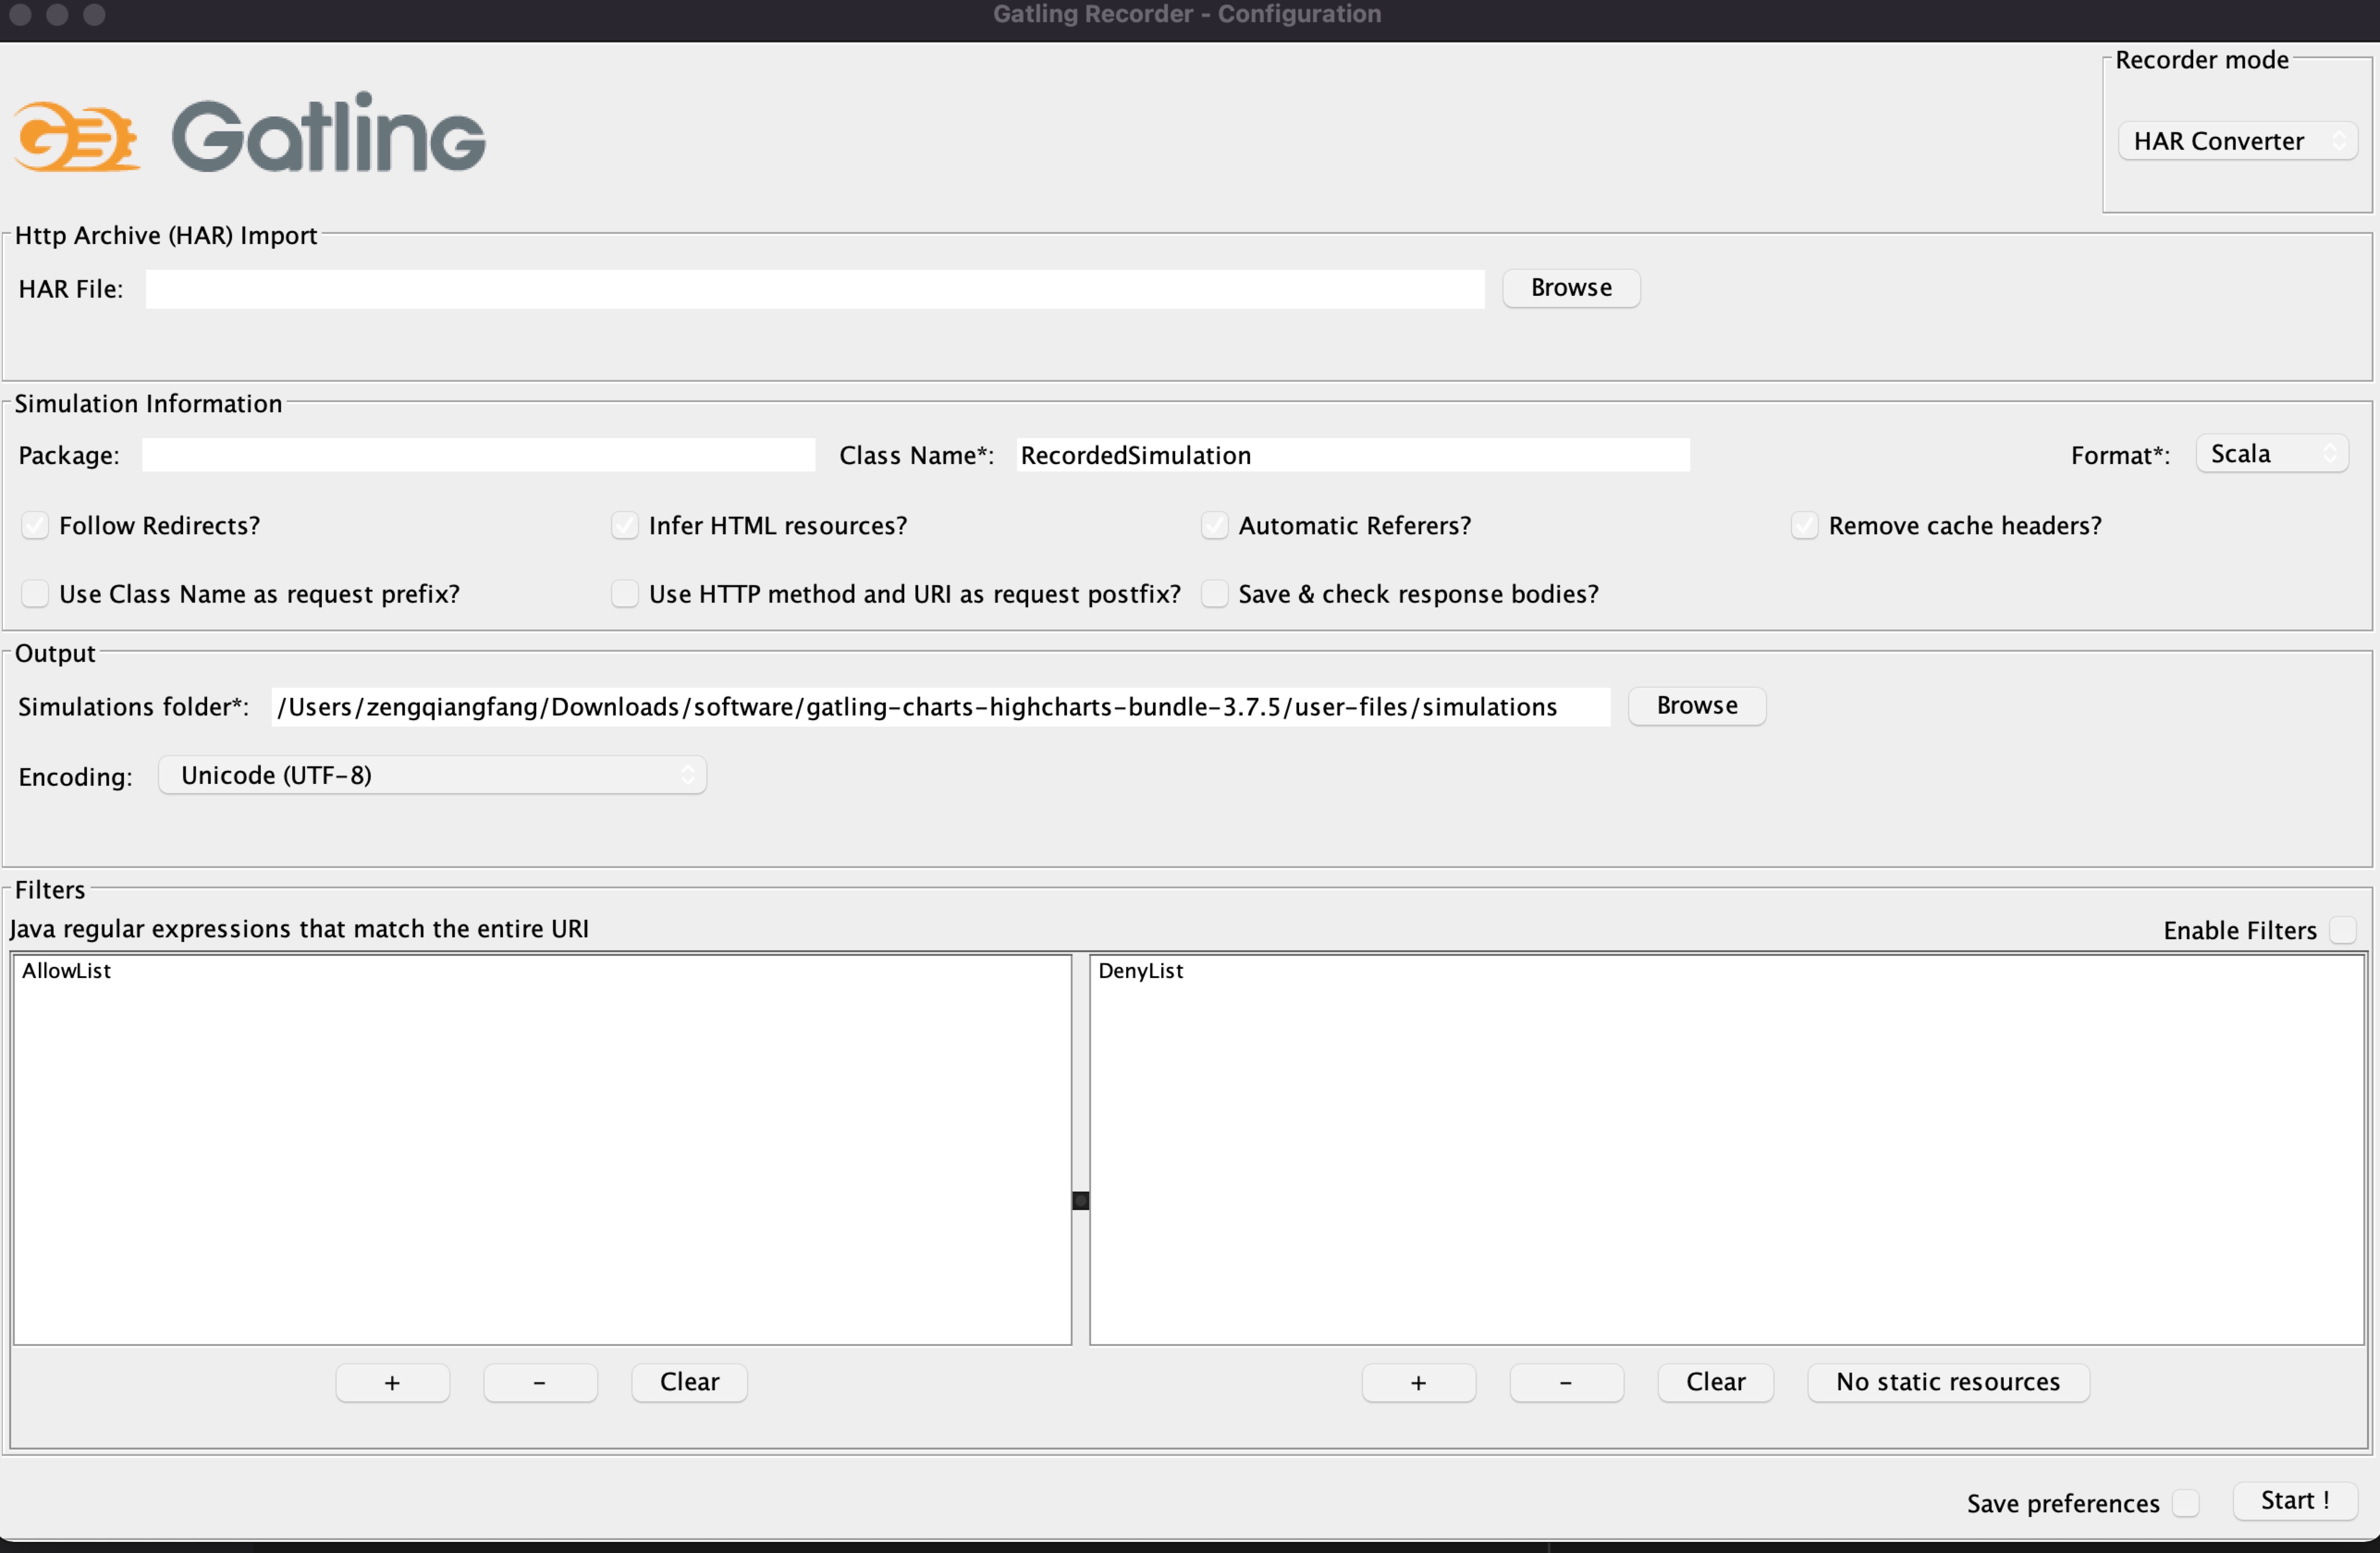The image size is (2380, 1553).
Task: Add an AllowList entry with plus button
Action: (392, 1383)
